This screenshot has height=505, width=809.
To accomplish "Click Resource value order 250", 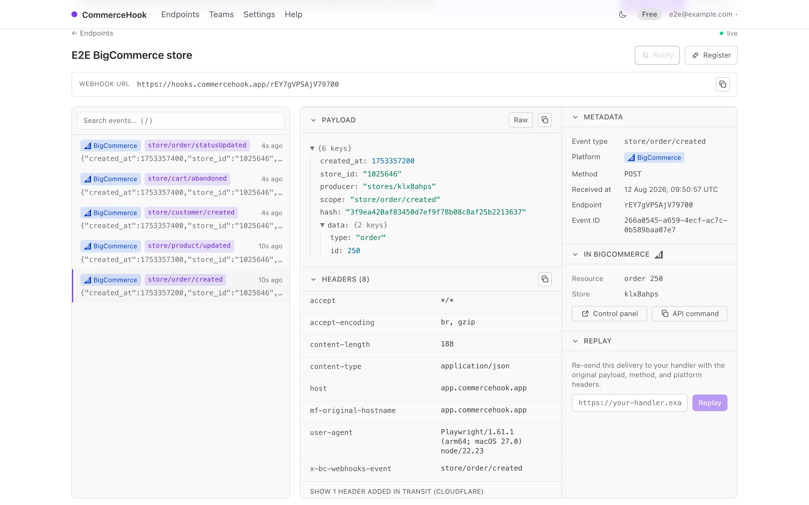I will (643, 279).
